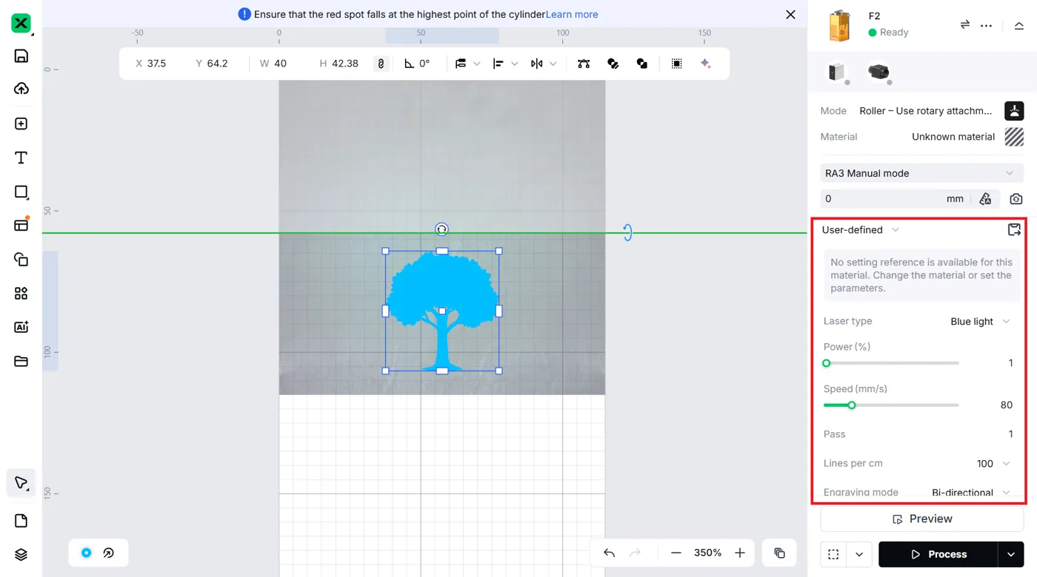Expand the Laser type Blue light dropdown

click(x=980, y=321)
